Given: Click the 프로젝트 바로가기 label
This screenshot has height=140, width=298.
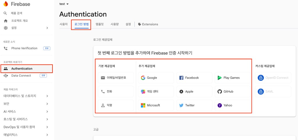Looking at the screenshot, I should [x=13, y=62].
